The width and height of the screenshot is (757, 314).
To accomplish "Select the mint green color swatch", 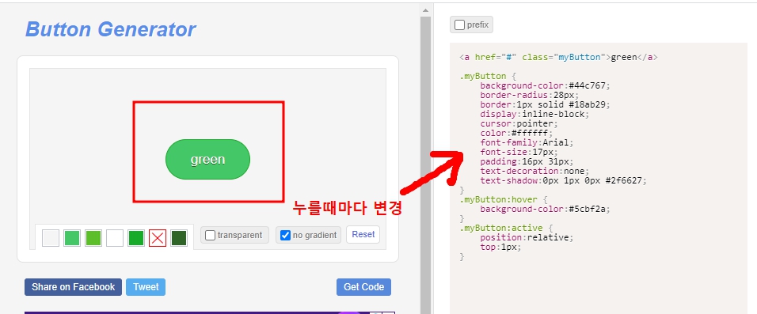I will [72, 238].
